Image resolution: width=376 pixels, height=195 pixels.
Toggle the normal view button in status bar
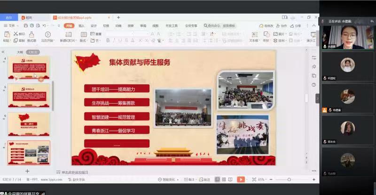click(x=217, y=179)
